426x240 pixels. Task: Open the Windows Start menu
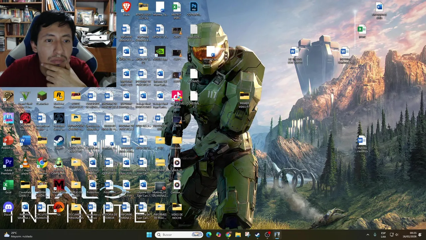point(149,235)
